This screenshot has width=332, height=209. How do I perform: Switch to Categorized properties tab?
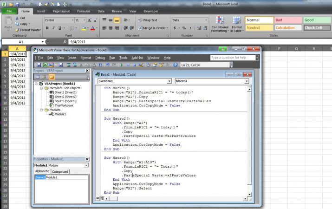point(60,171)
